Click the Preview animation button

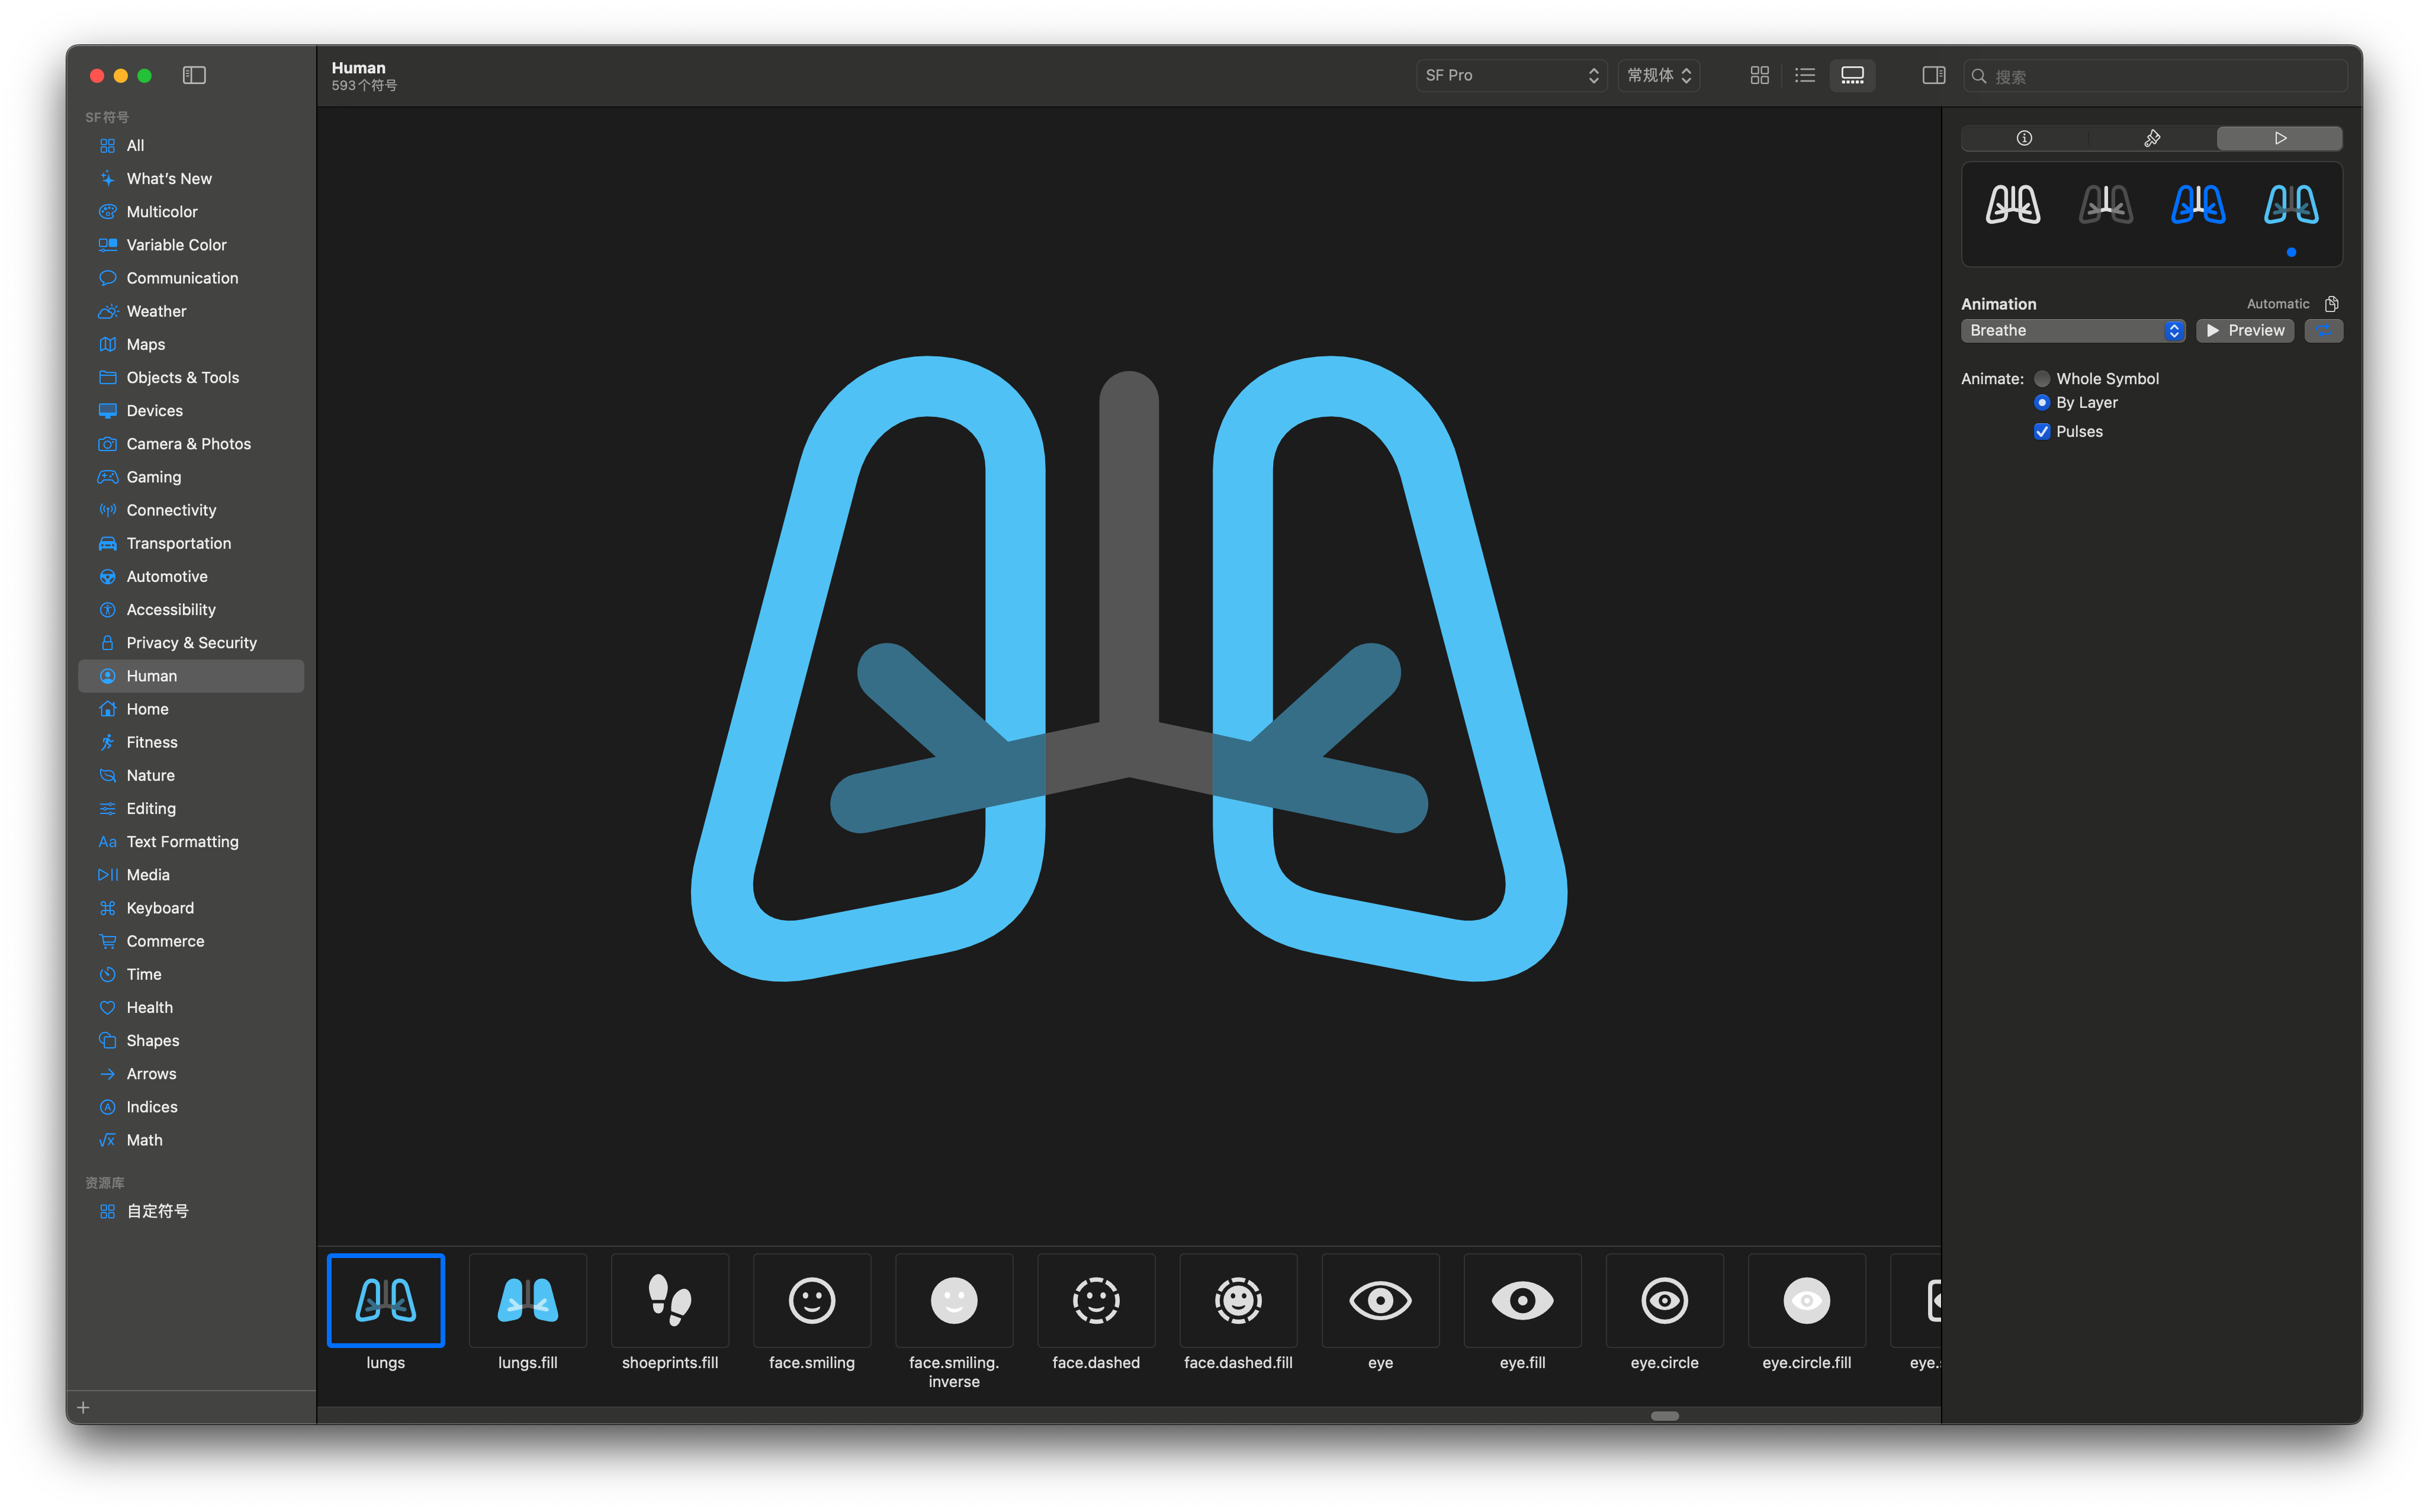(x=2244, y=330)
